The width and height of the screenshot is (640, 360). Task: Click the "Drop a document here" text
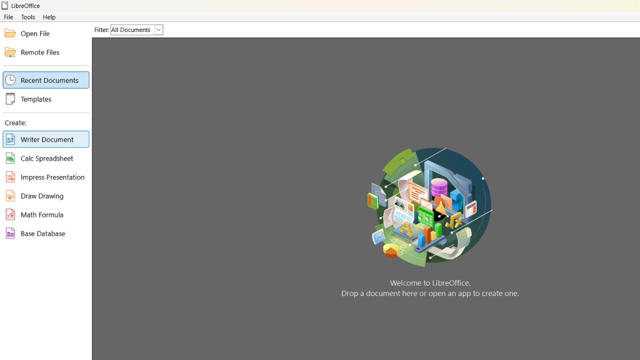click(379, 293)
